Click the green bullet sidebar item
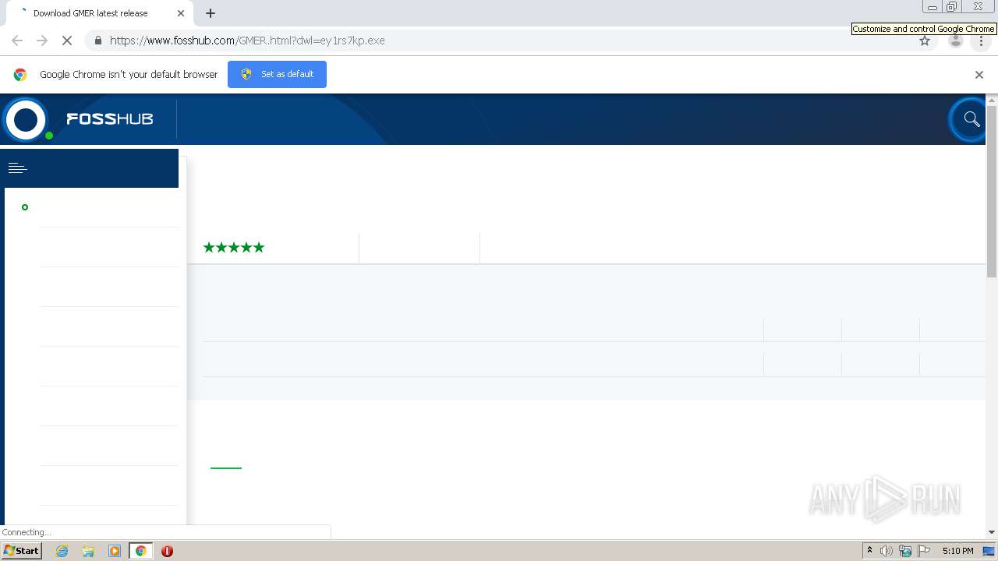Image resolution: width=998 pixels, height=561 pixels. point(25,207)
